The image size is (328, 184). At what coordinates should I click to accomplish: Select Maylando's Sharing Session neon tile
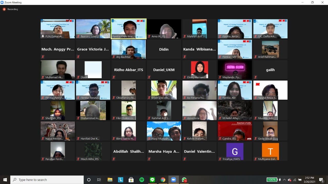click(x=235, y=70)
